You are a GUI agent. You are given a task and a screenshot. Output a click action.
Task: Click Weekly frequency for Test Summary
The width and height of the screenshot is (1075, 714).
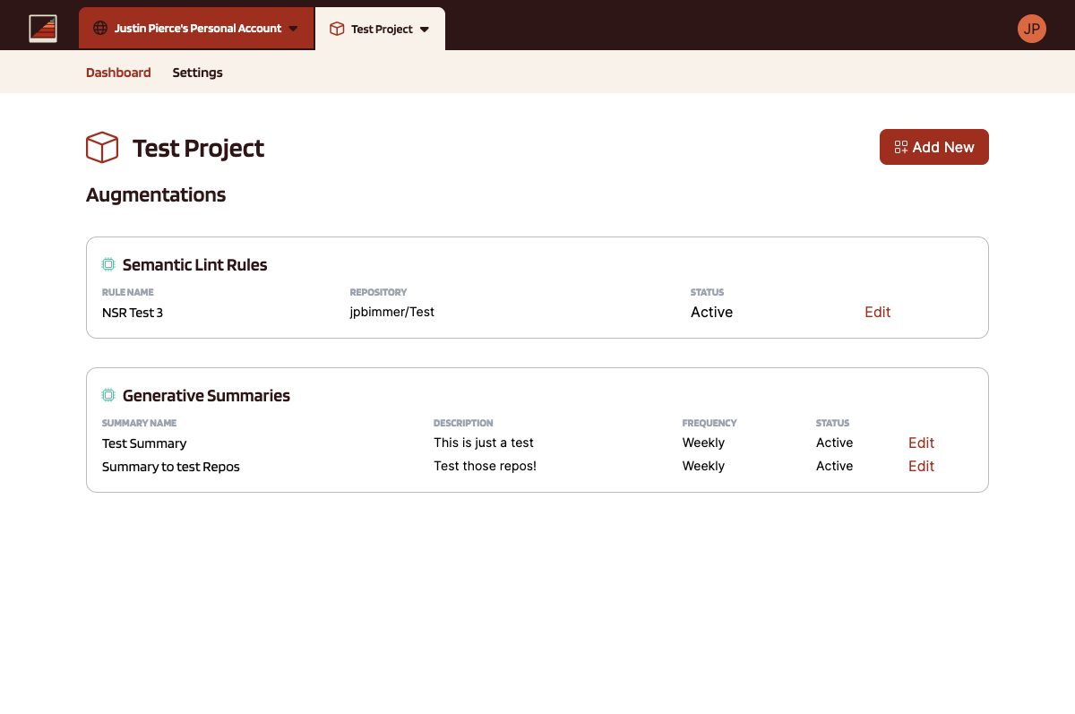pyautogui.click(x=704, y=443)
